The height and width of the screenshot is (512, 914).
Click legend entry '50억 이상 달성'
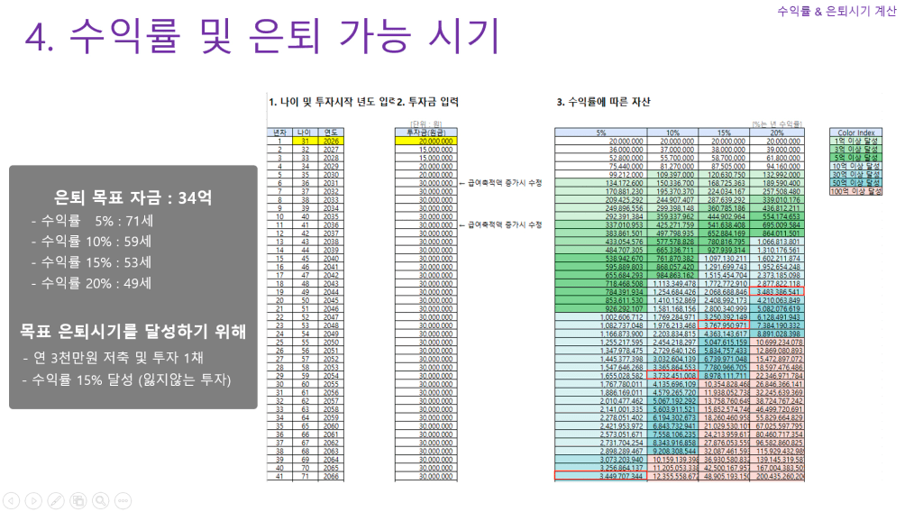pyautogui.click(x=855, y=182)
